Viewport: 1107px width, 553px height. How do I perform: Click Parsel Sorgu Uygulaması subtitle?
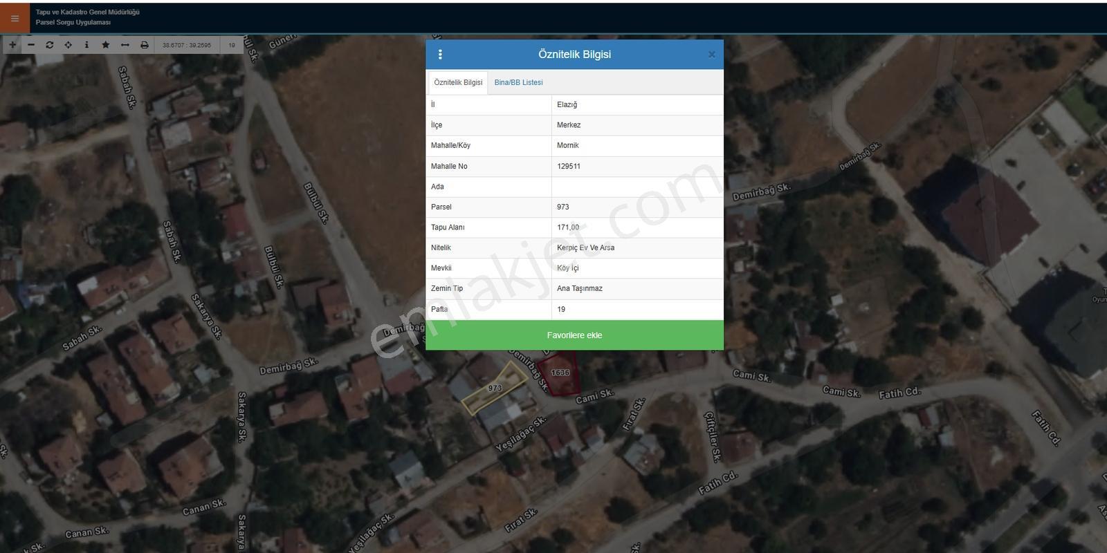pyautogui.click(x=73, y=22)
